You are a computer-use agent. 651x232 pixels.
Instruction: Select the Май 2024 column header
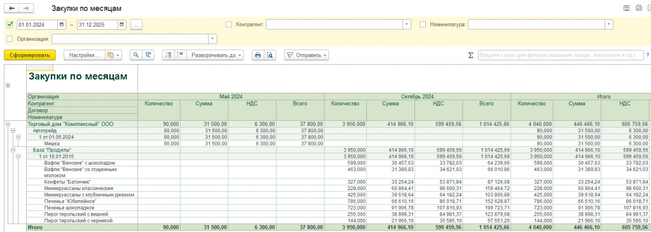pyautogui.click(x=231, y=96)
